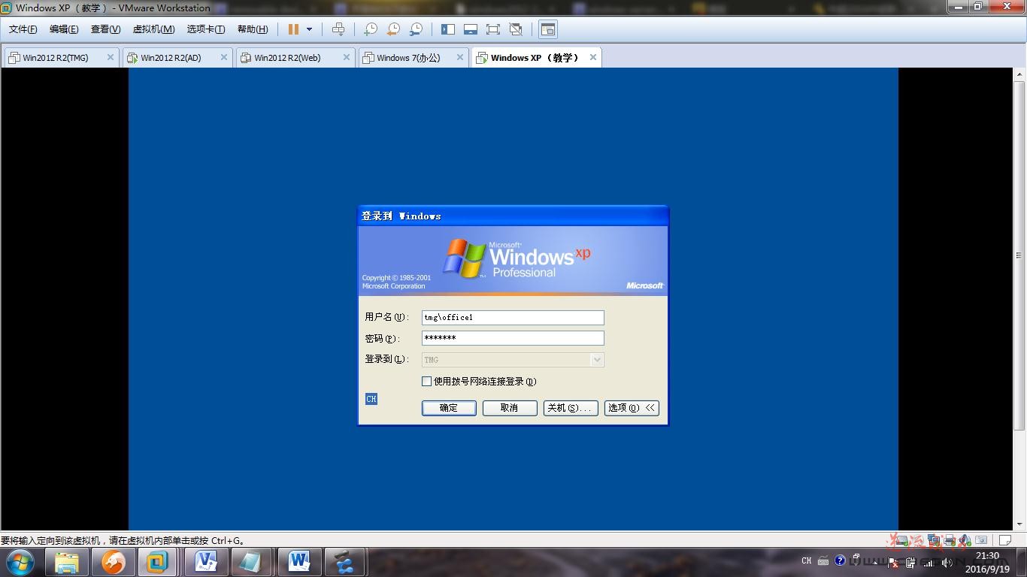Open the 编辑(E) menu
Viewport: 1027px width, 577px height.
64,29
